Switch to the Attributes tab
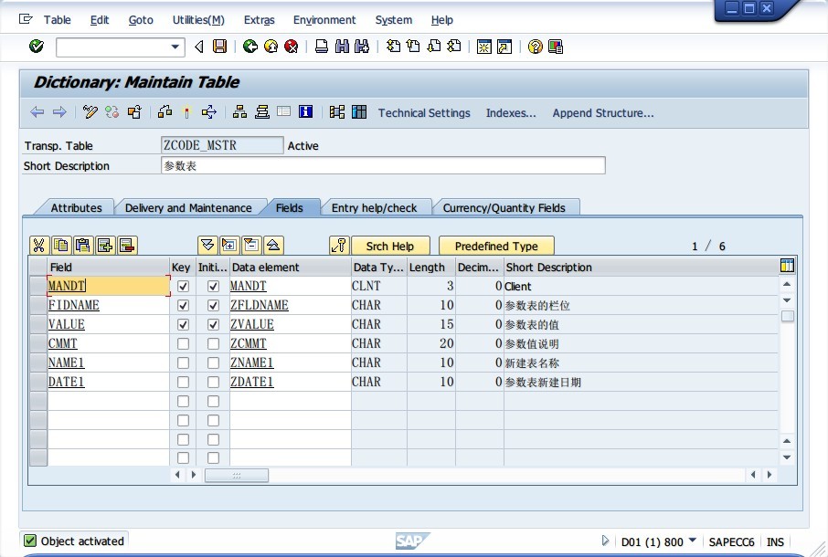The image size is (828, 557). (x=76, y=208)
